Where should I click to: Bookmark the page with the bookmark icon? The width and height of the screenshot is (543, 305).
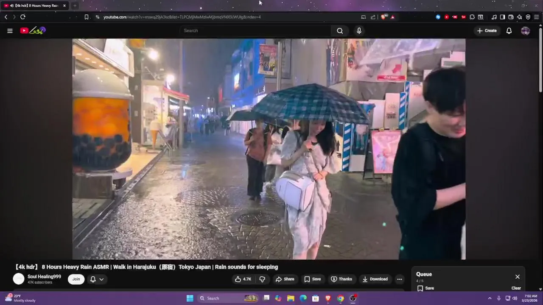click(x=87, y=17)
